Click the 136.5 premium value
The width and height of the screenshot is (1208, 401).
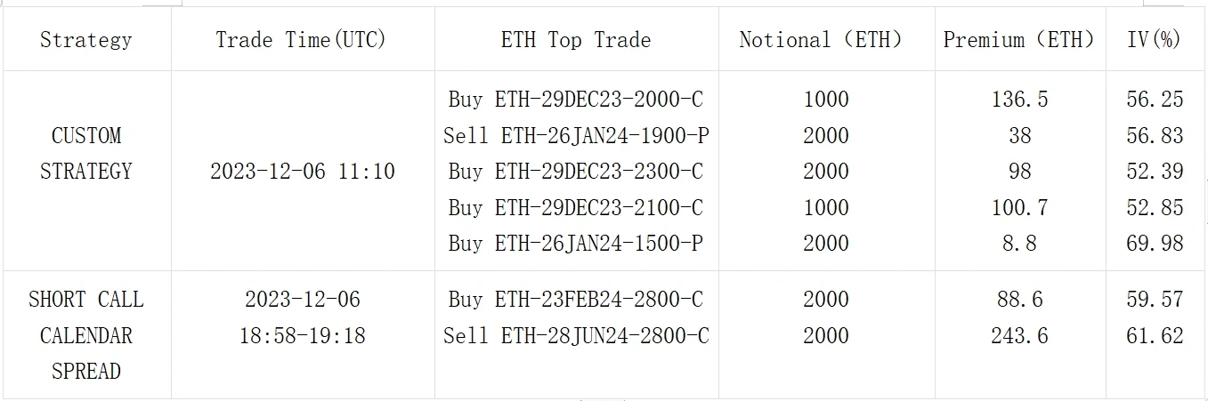(1019, 100)
